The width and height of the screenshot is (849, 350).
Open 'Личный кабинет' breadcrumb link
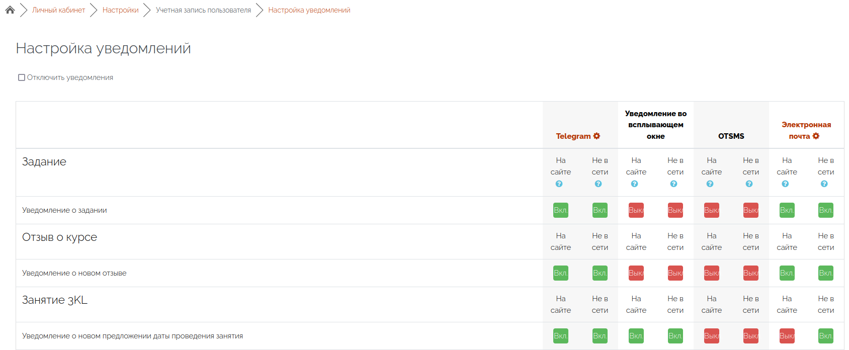(x=58, y=10)
